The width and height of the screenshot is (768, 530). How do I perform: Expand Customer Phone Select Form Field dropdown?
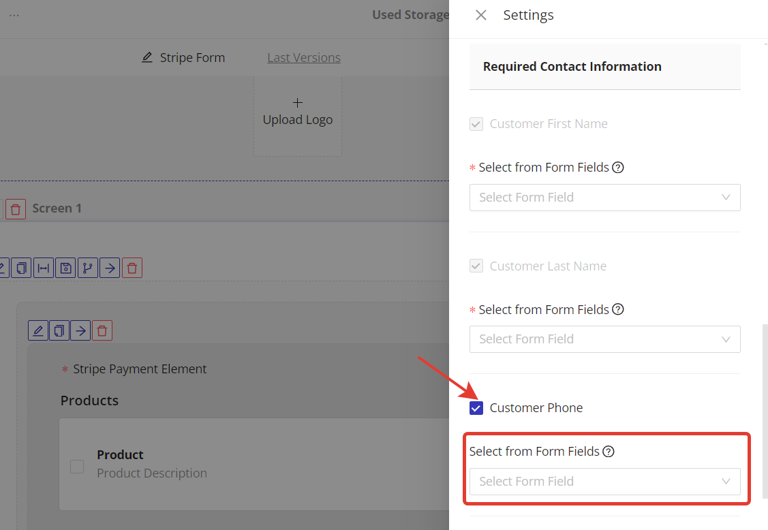click(604, 482)
